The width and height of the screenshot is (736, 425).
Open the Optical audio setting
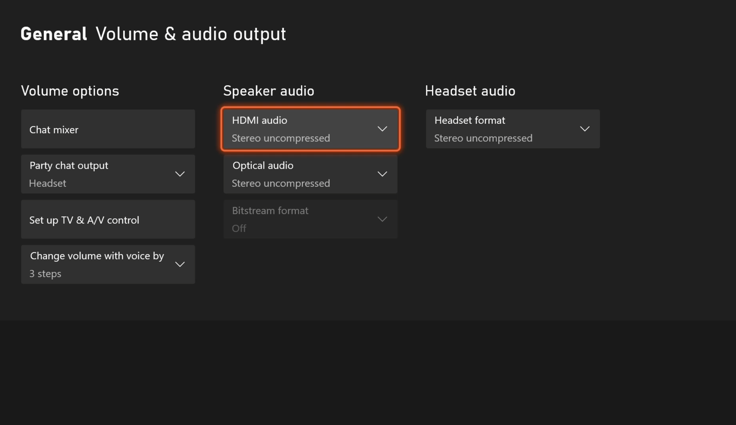coord(310,174)
